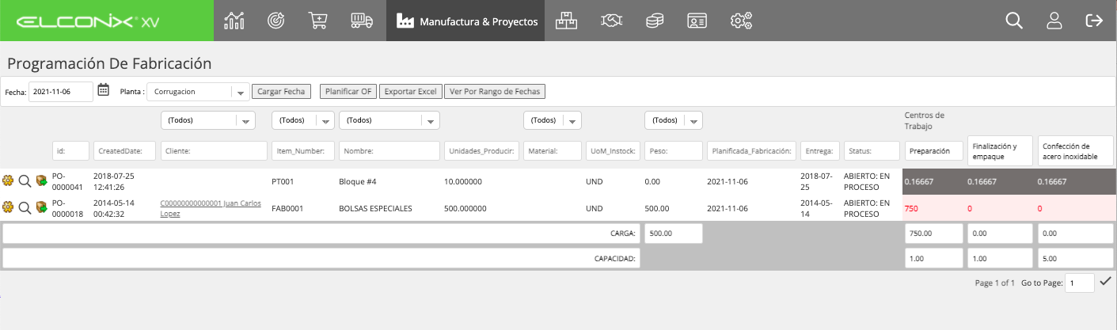Expand the Cliente (Todos) filter dropdown
Viewport: 1117px width, 330px height.
coord(208,120)
